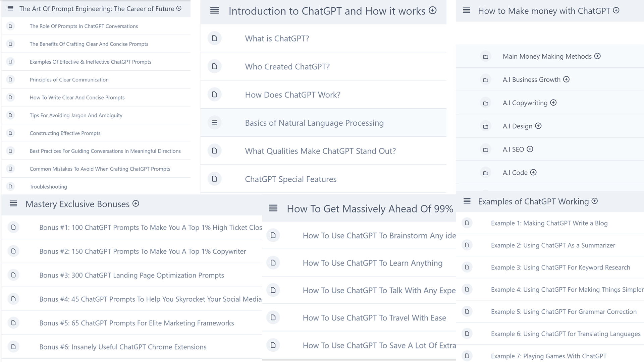The height and width of the screenshot is (362, 644).
Task: Expand 'The Art Of Prompt Engineering' with plus icon
Action: [179, 8]
